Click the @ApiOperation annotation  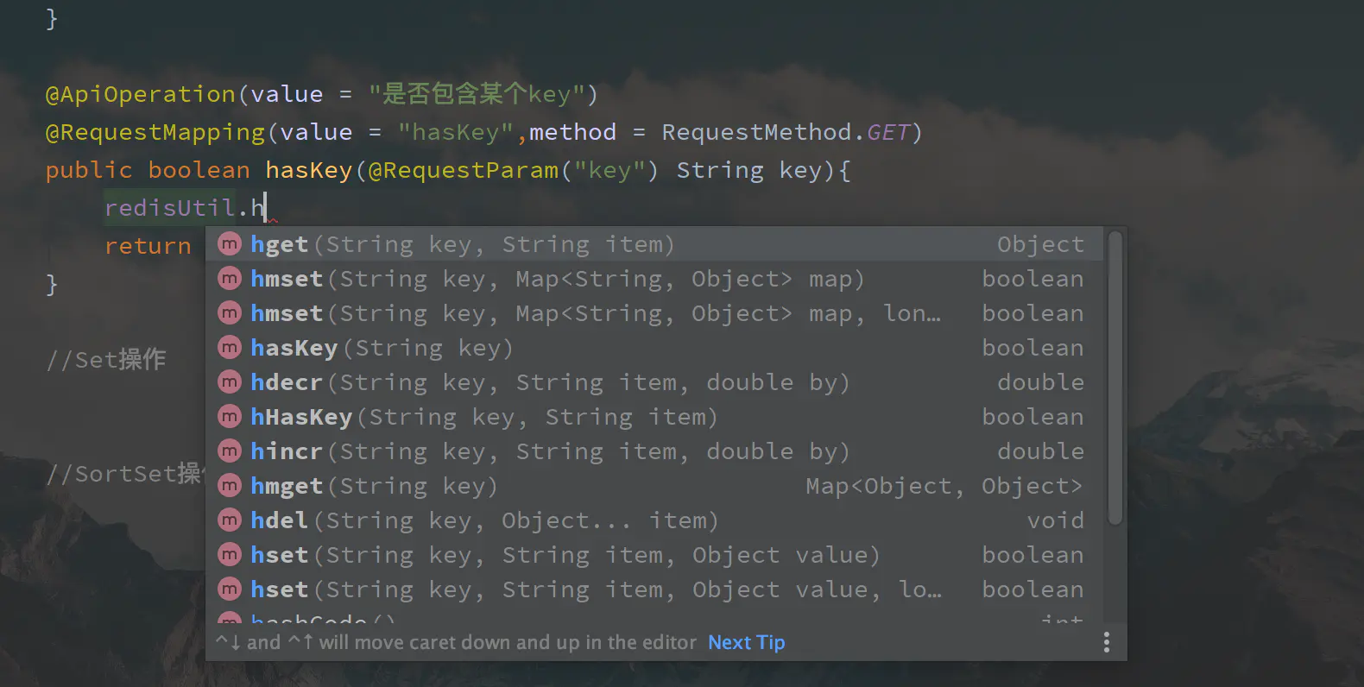[140, 94]
